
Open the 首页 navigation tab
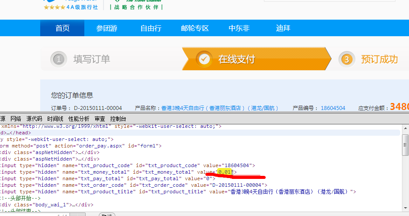click(x=62, y=28)
